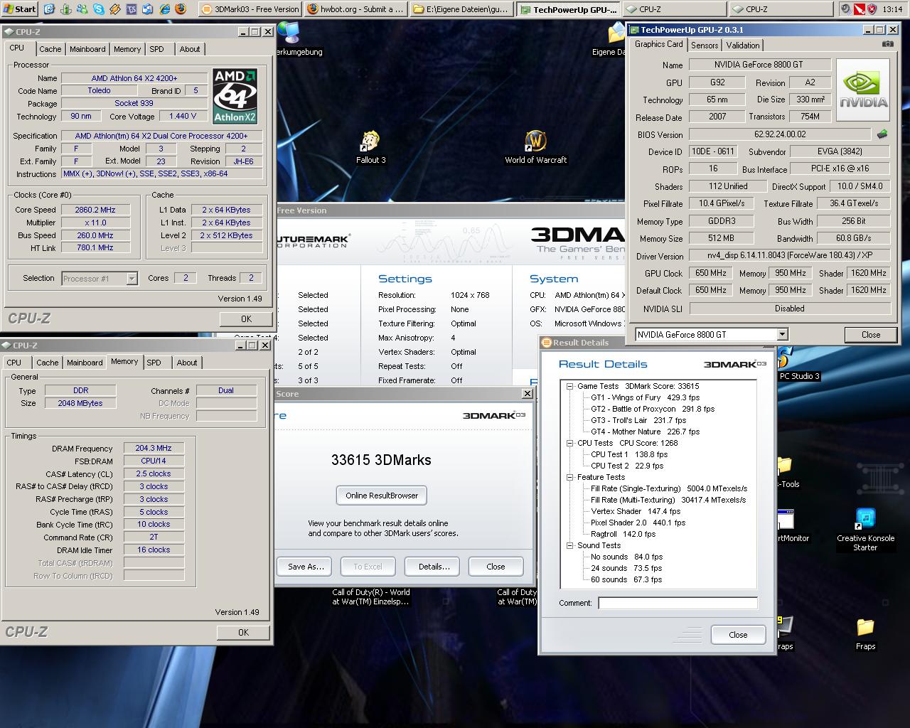This screenshot has height=728, width=910.
Task: Open the Fallout 3 desktop shortcut
Action: pyautogui.click(x=370, y=147)
